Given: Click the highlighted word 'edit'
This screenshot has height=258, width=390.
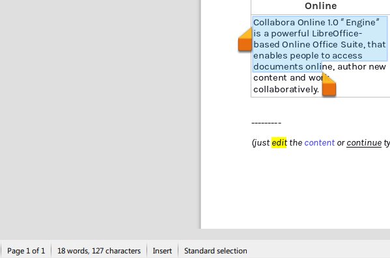Looking at the screenshot, I should [279, 142].
